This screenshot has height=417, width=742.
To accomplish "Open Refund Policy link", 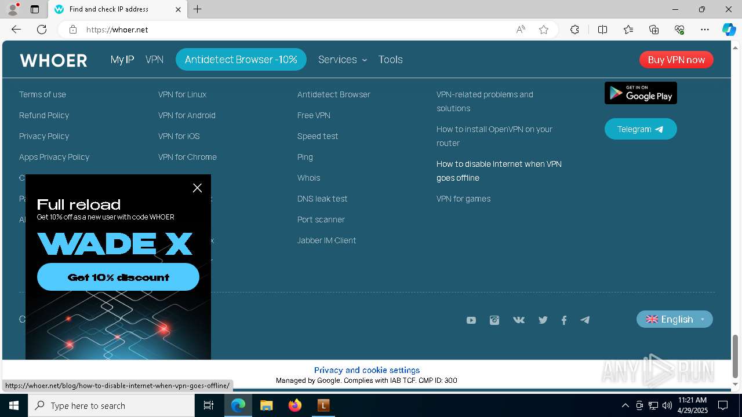I will pos(44,115).
